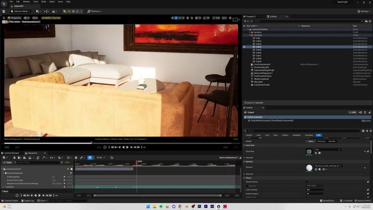Click the Unreal Engine logo icon
373x210 pixels.
pos(4,3)
